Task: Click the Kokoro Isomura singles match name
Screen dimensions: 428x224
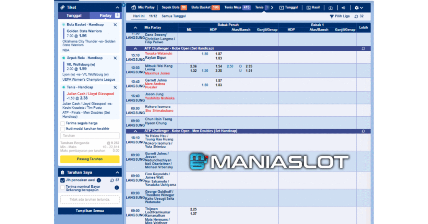Action: pyautogui.click(x=158, y=107)
